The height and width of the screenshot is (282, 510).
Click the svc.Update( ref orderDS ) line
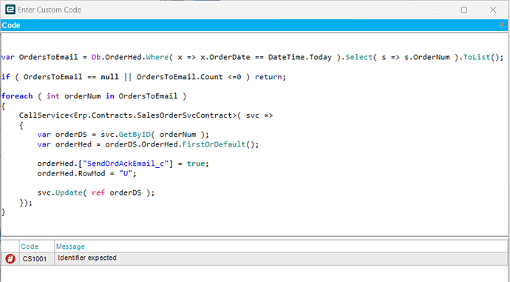[96, 192]
